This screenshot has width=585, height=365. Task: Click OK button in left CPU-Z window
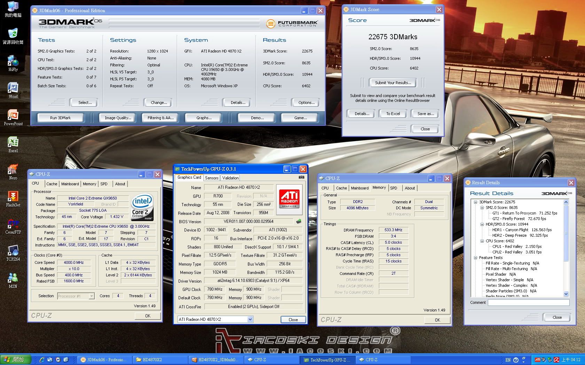[148, 316]
